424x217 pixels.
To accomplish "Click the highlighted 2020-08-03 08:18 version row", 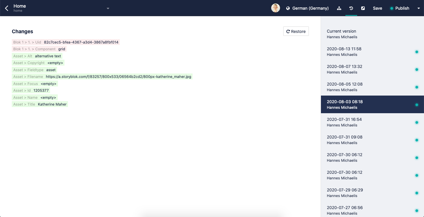I will (353, 104).
